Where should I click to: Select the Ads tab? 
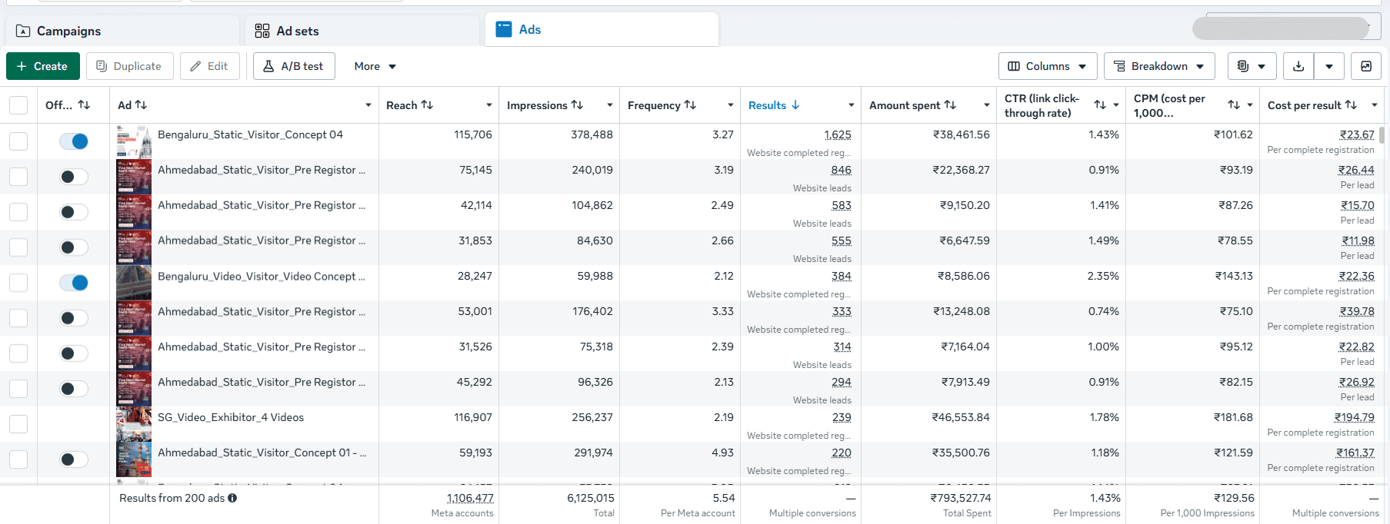(602, 29)
